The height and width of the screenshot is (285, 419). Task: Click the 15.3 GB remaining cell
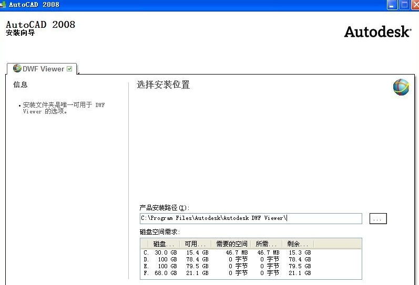300,252
